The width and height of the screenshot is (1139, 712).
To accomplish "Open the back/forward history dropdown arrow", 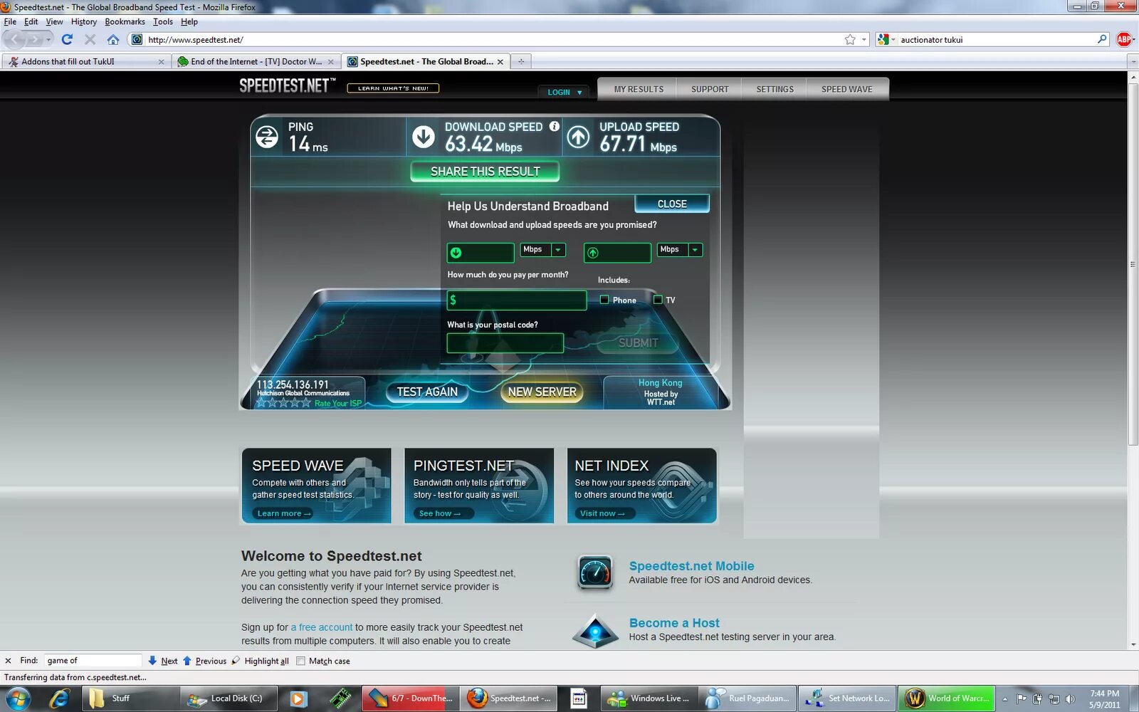I will (48, 40).
